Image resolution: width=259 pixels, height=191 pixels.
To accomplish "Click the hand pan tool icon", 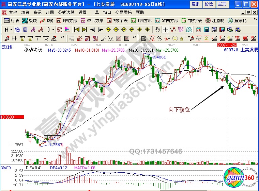I will 157,30.
